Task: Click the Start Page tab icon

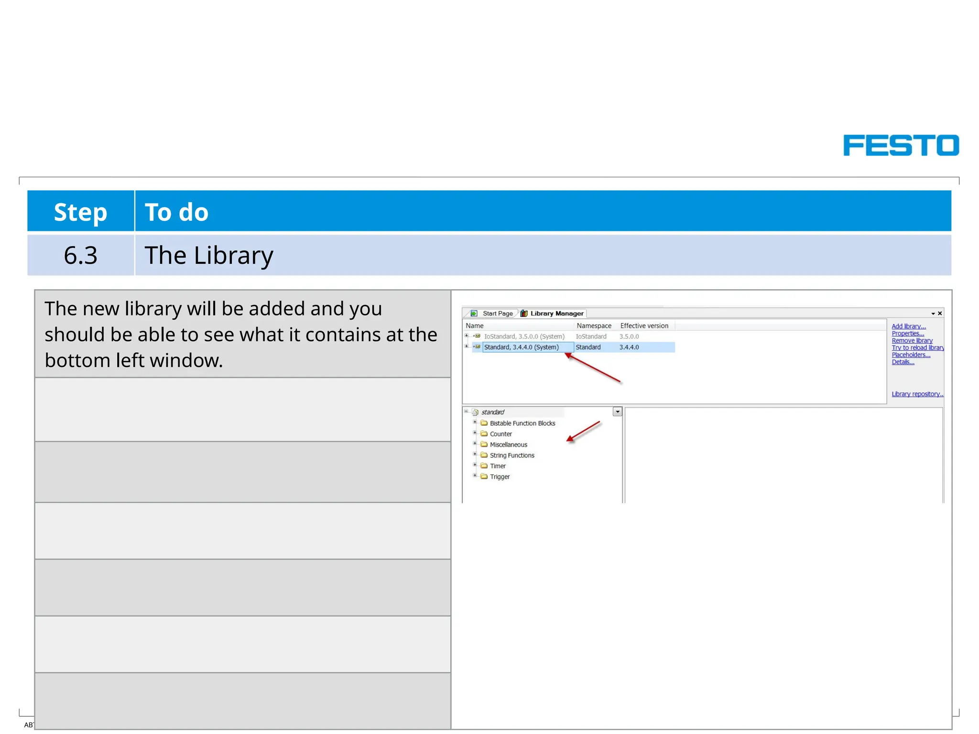Action: click(474, 313)
